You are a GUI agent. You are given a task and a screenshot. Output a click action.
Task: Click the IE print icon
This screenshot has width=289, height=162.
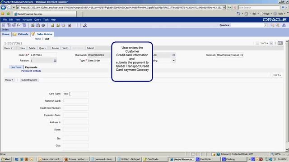[254, 14]
